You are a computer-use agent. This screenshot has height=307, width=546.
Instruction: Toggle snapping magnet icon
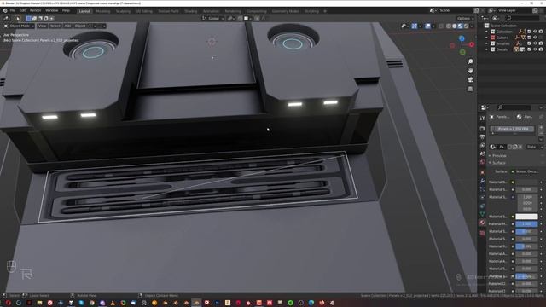(241, 19)
